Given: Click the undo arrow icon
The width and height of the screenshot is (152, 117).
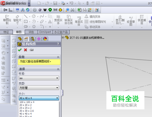Looking at the screenshot, I should [71, 3].
